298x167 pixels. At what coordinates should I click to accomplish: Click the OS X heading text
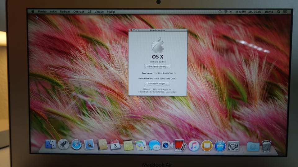157,57
